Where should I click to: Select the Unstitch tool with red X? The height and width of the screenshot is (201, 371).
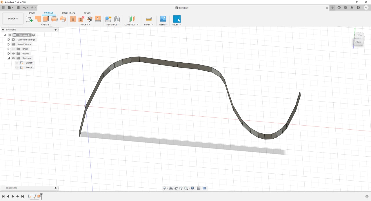click(81, 19)
